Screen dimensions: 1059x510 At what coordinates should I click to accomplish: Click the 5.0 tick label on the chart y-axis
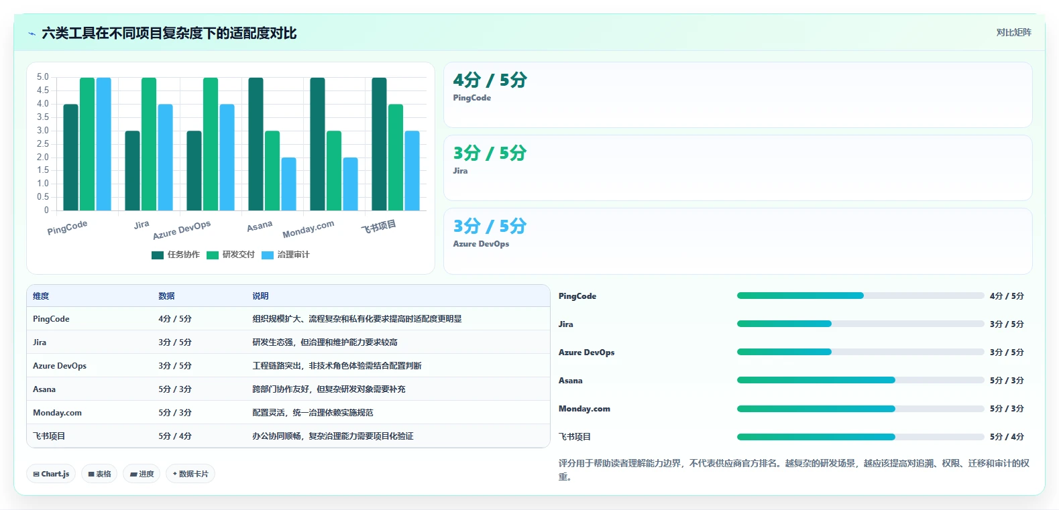point(43,77)
